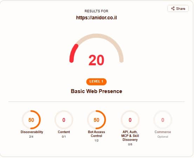Select the Bot Access Control label
Viewport: 194px width, 158px height.
tap(96, 134)
